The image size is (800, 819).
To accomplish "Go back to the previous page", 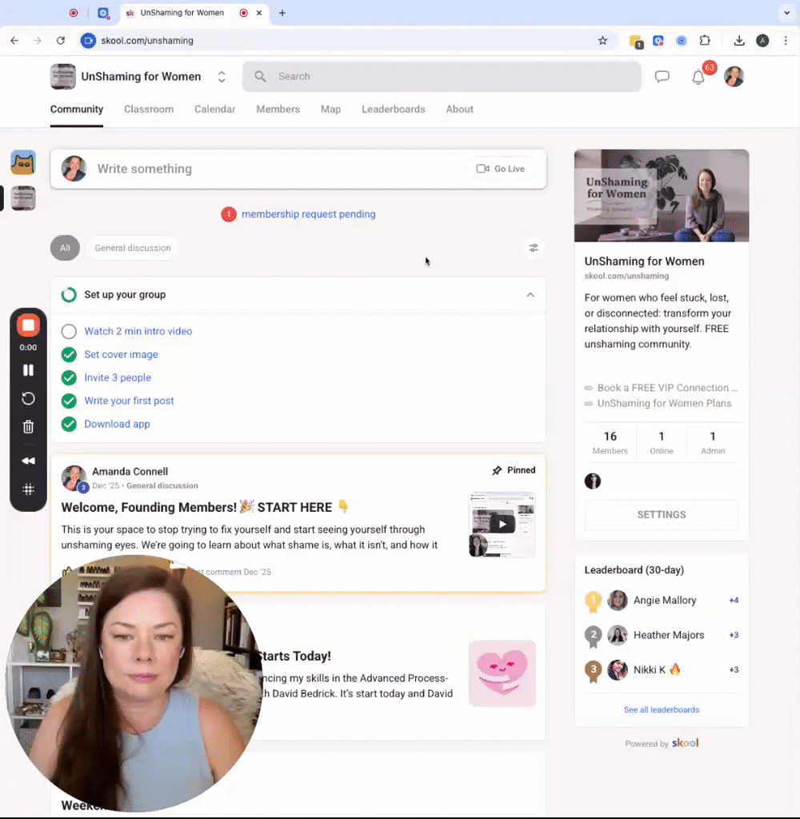I will [14, 41].
